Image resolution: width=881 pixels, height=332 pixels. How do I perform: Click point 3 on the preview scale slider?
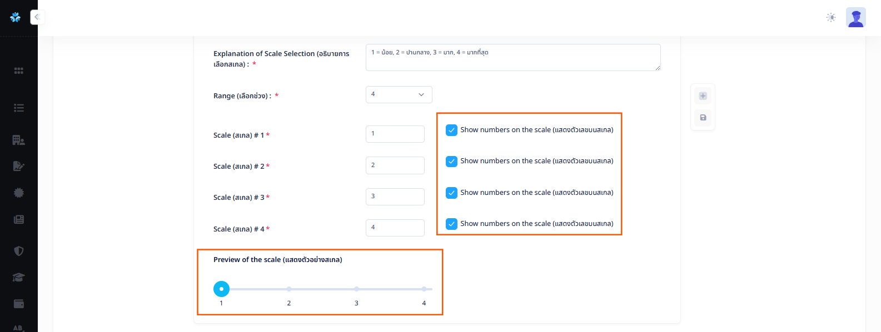coord(356,289)
